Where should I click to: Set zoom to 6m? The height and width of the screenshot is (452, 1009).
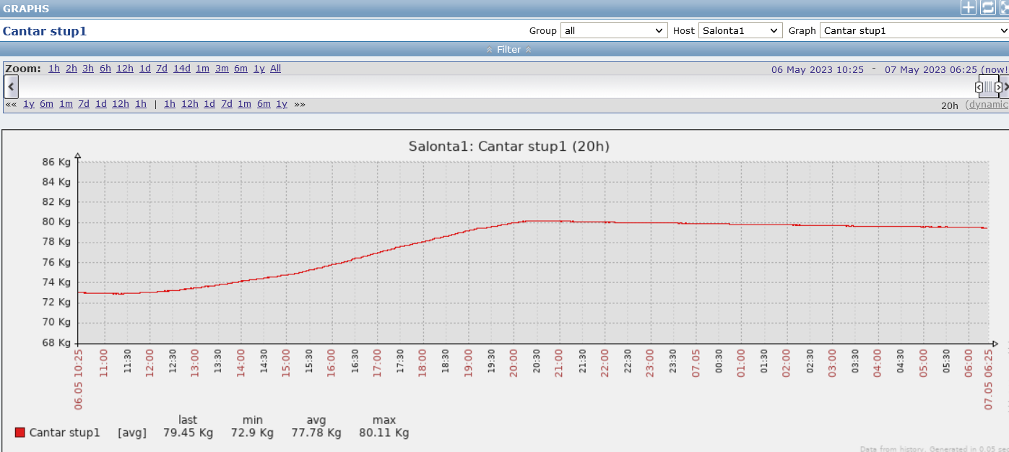pos(241,69)
